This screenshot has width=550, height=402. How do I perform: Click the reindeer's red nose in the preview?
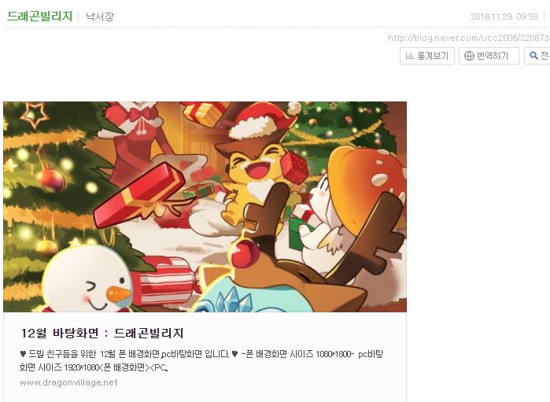click(243, 256)
